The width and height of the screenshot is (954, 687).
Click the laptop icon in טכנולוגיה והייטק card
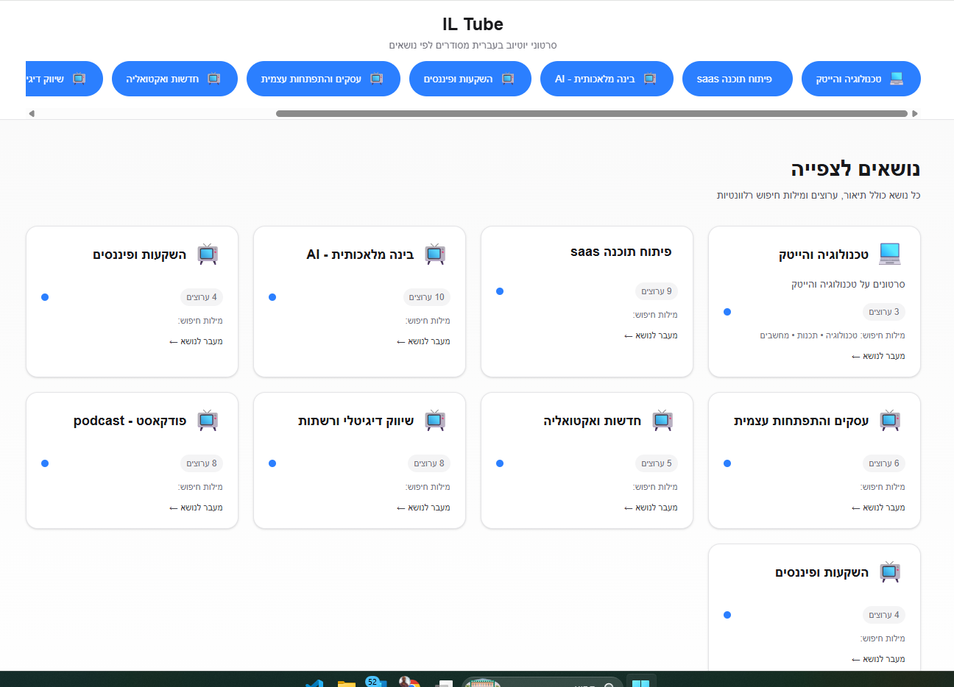click(x=889, y=254)
